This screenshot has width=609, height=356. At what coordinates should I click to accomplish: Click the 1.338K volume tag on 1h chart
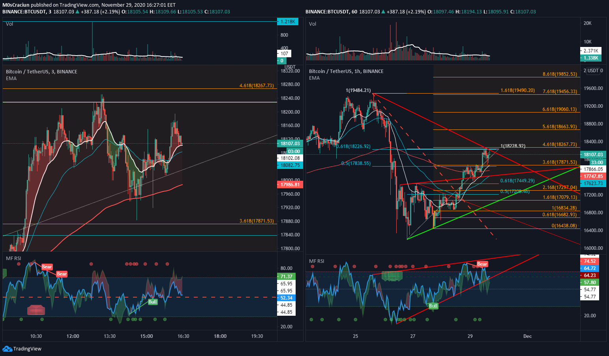tap(591, 58)
